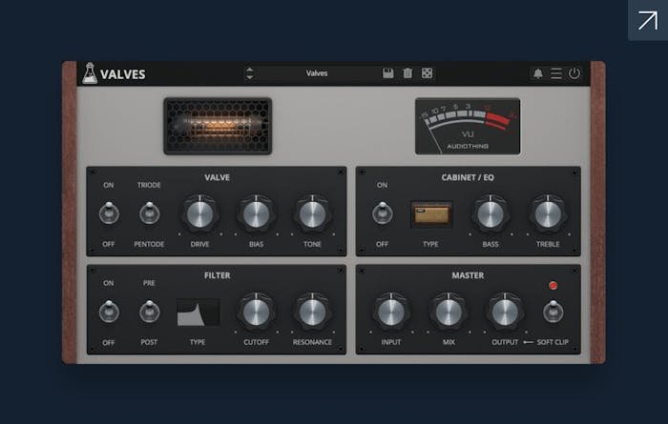Open the Cabinet Type selector

point(431,213)
